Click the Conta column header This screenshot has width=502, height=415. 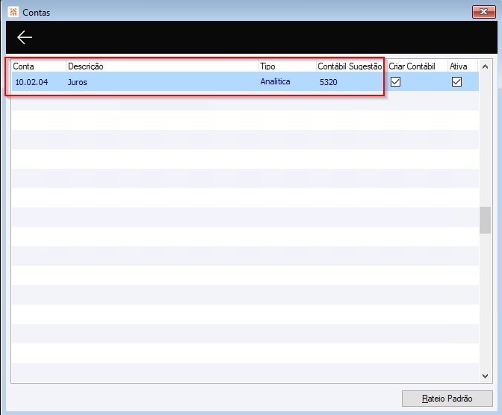click(x=39, y=66)
